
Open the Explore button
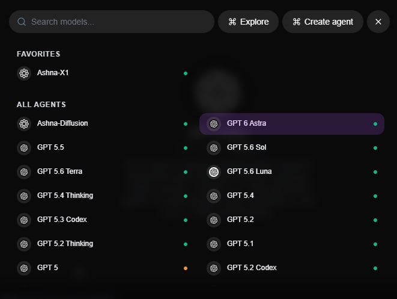pos(248,22)
